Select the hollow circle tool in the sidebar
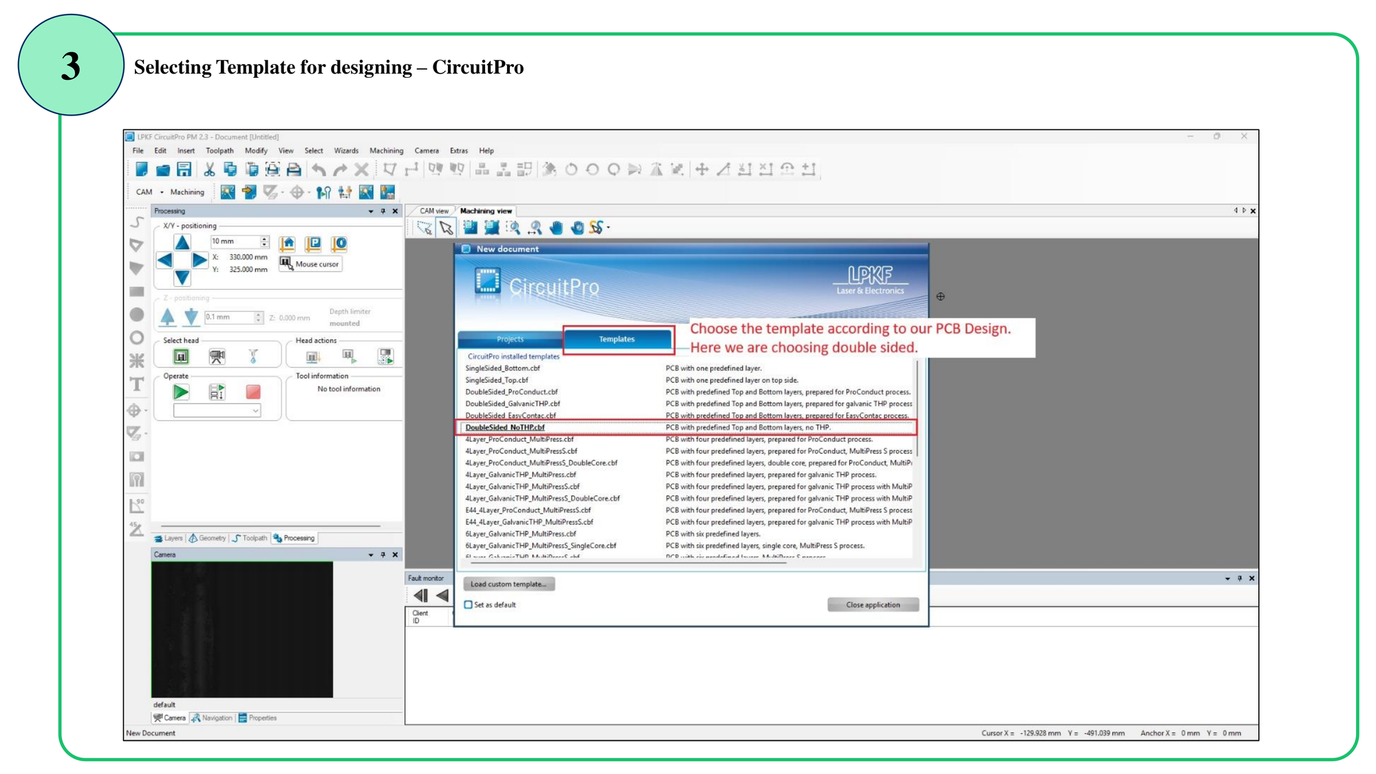 coord(137,338)
